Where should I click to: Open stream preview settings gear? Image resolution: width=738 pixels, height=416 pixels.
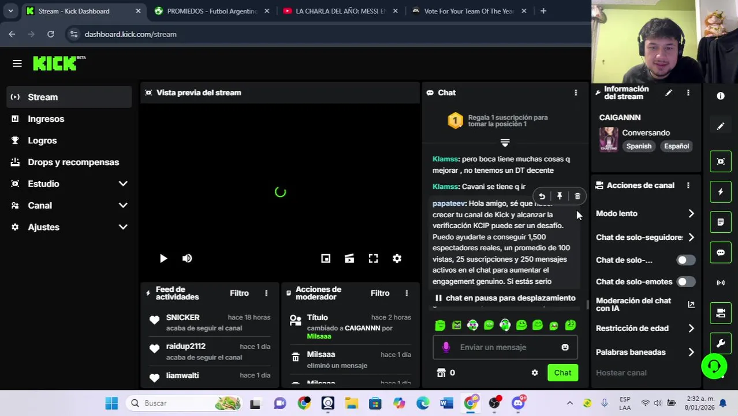point(397,259)
